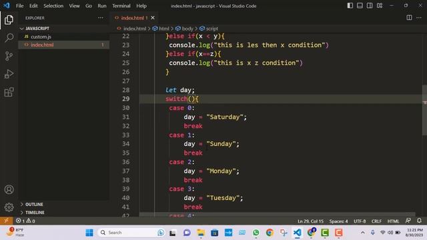This screenshot has height=240, width=427.
Task: Split the editor to the right
Action: [x=409, y=18]
